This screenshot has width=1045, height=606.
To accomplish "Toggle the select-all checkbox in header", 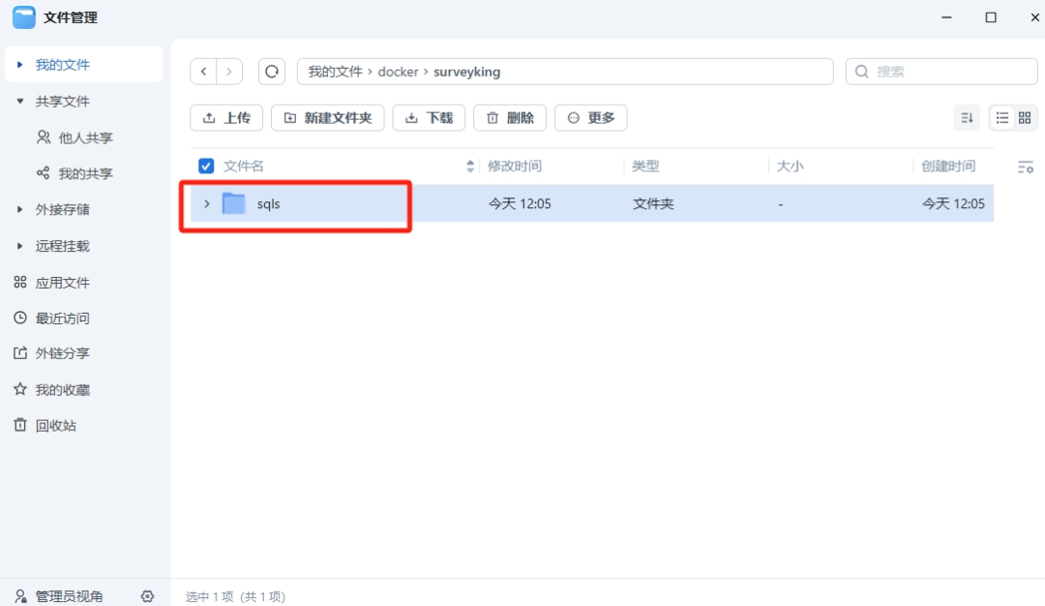I will click(x=206, y=167).
